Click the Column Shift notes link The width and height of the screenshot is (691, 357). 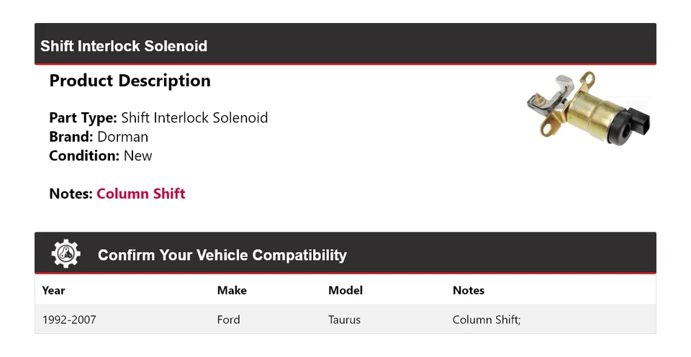click(140, 194)
